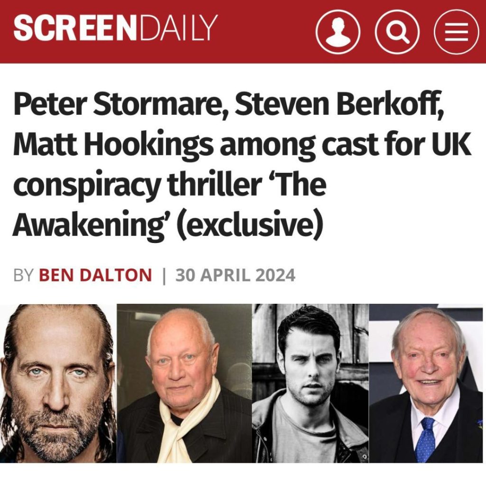The height and width of the screenshot is (486, 486).
Task: Click the magnifying glass search icon
Action: click(x=397, y=32)
